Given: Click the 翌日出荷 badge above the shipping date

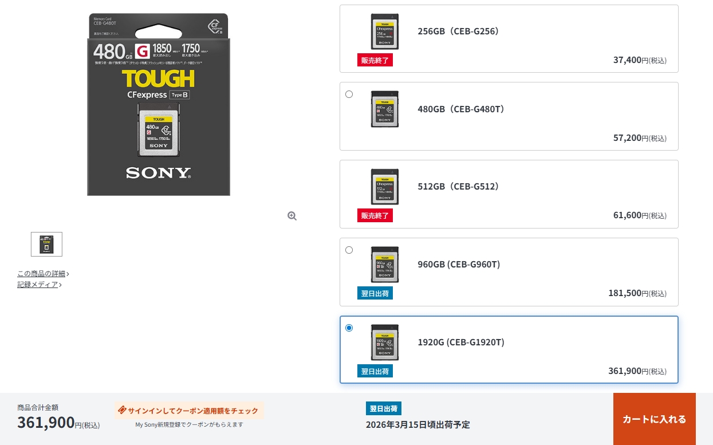Looking at the screenshot, I should (384, 408).
